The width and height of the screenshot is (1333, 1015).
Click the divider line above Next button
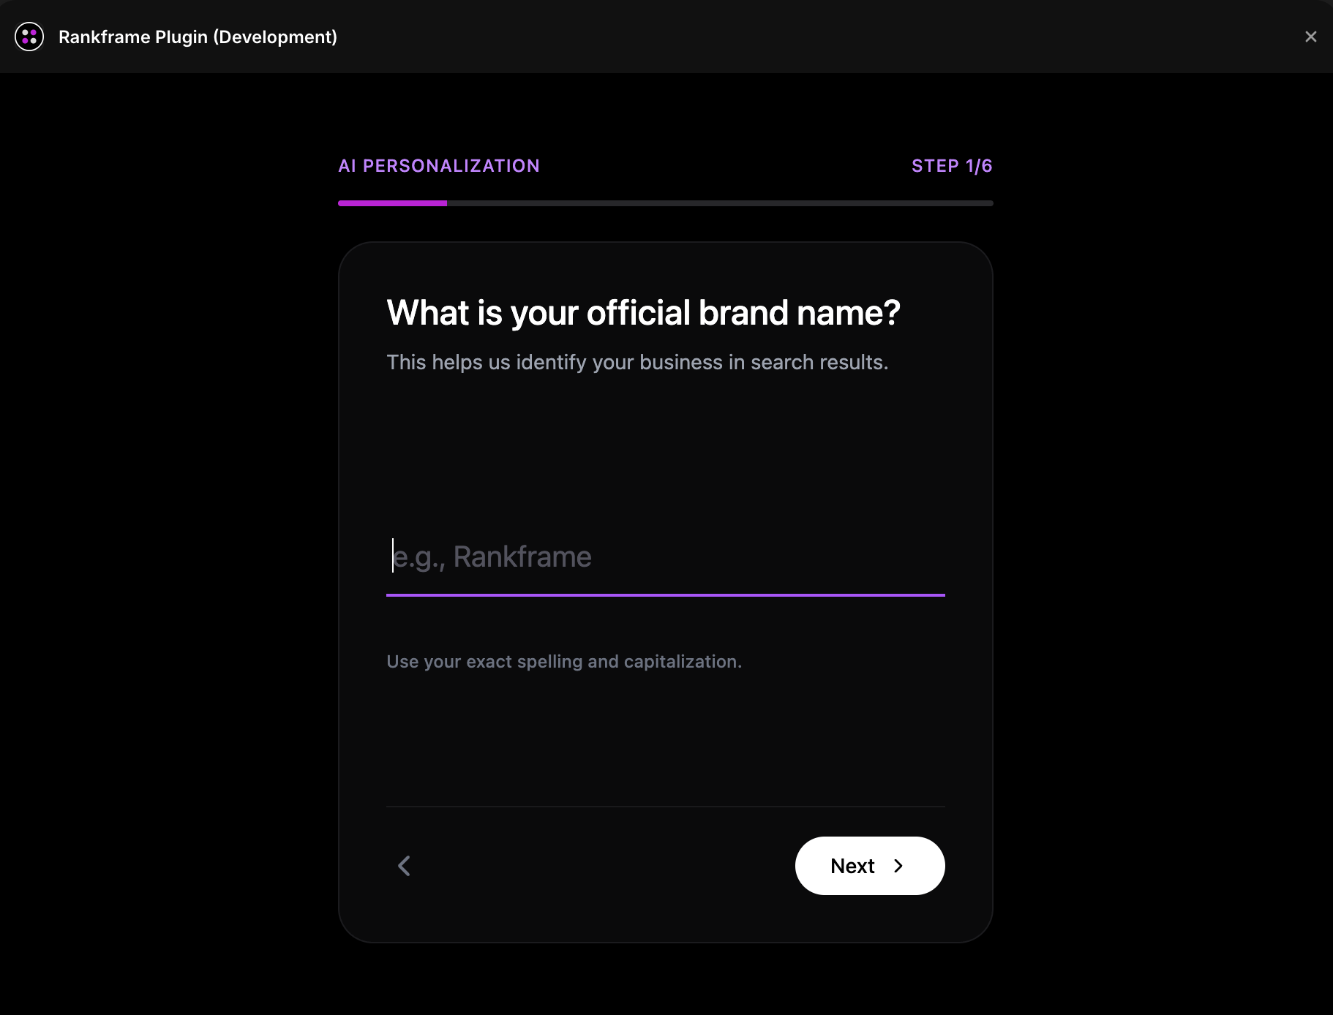pos(664,807)
